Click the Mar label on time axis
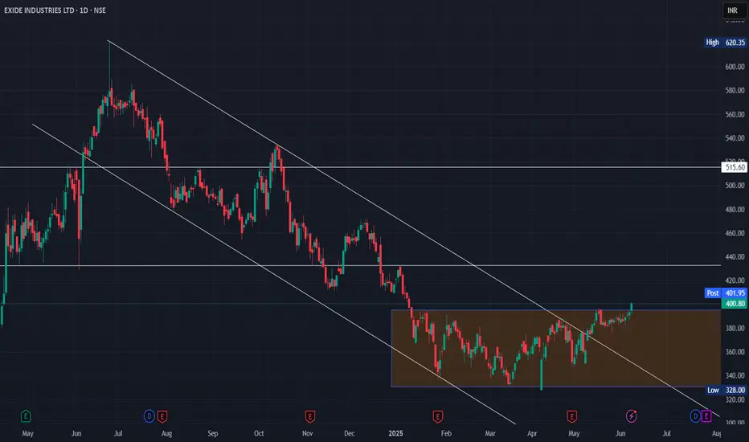 click(x=490, y=433)
